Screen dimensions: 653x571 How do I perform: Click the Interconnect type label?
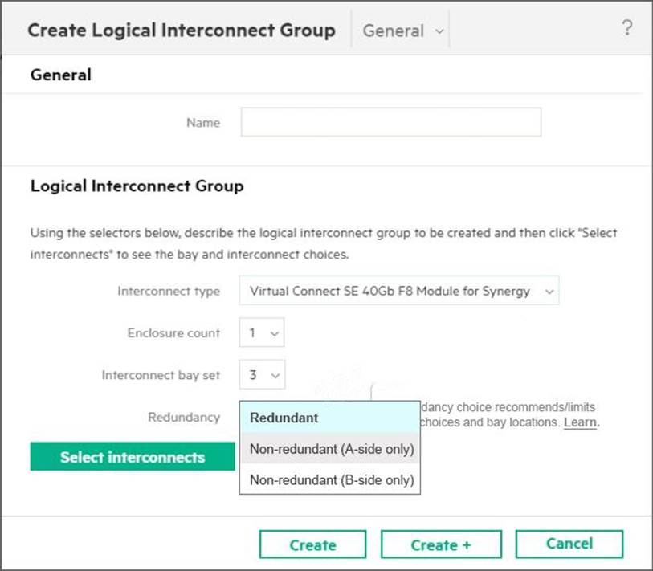click(169, 291)
